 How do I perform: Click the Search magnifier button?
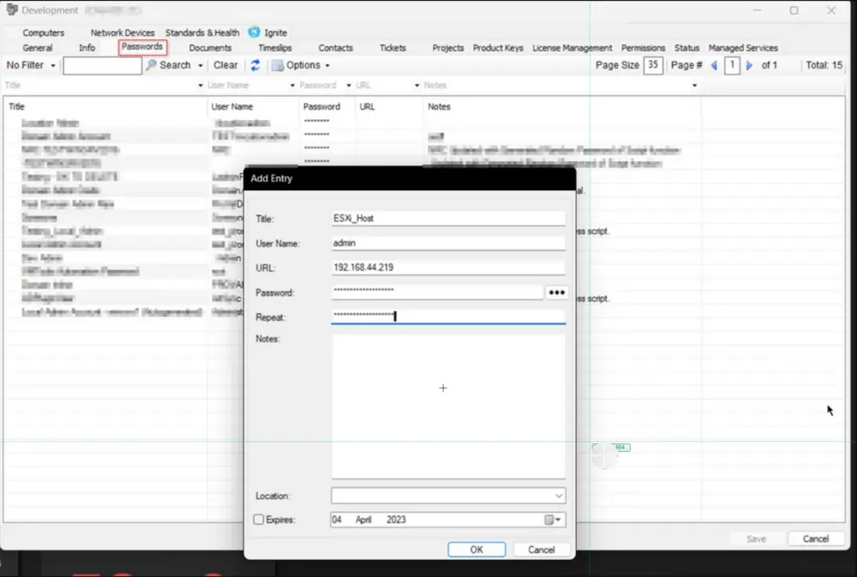(170, 66)
